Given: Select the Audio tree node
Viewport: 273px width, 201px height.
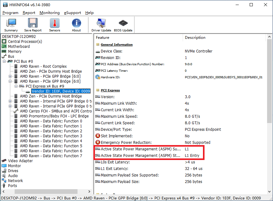Looking at the screenshot, I should point(13,176).
